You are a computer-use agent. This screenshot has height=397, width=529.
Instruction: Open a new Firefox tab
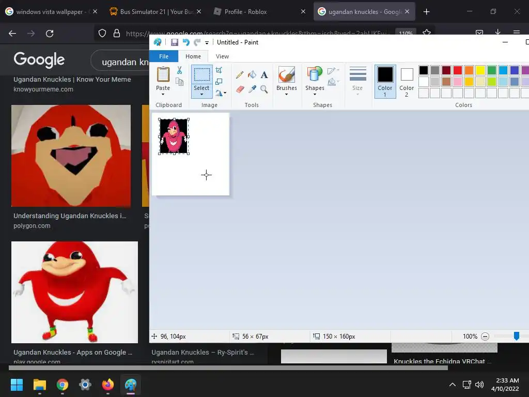[x=426, y=12]
